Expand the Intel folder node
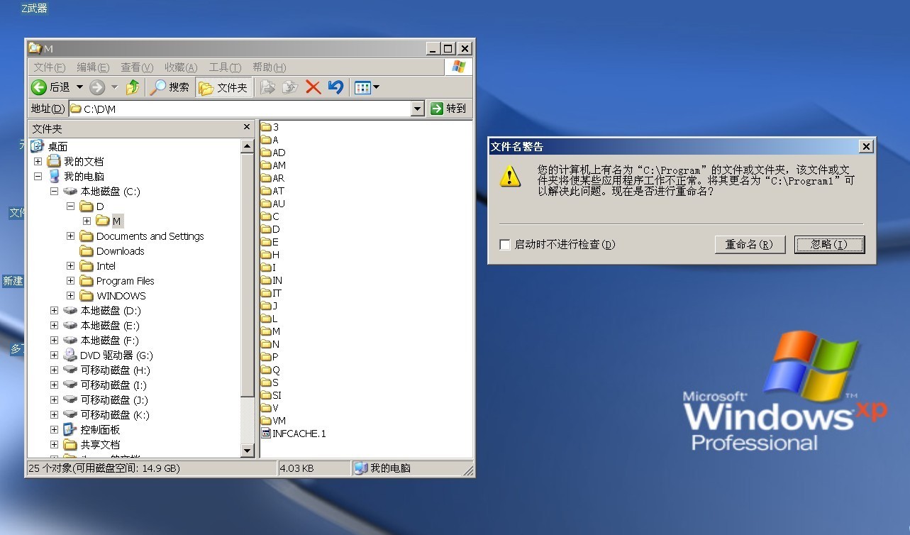The width and height of the screenshot is (910, 535). (71, 266)
